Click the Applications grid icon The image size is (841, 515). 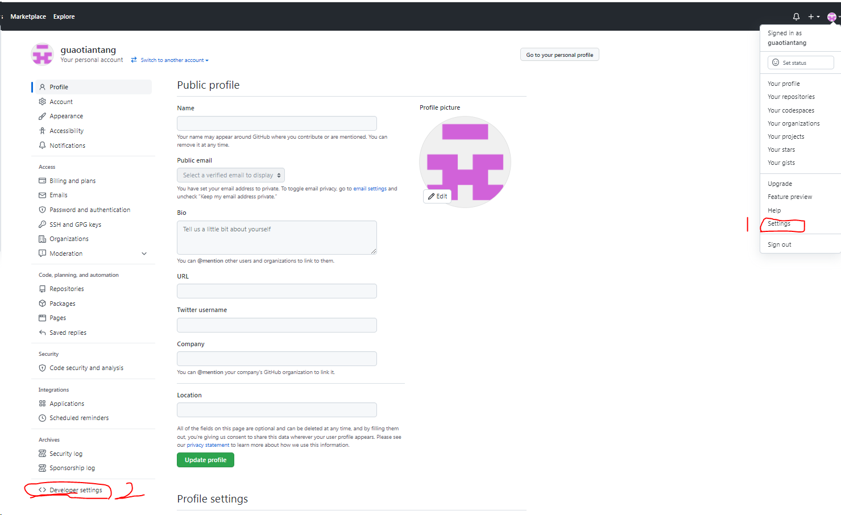[42, 404]
